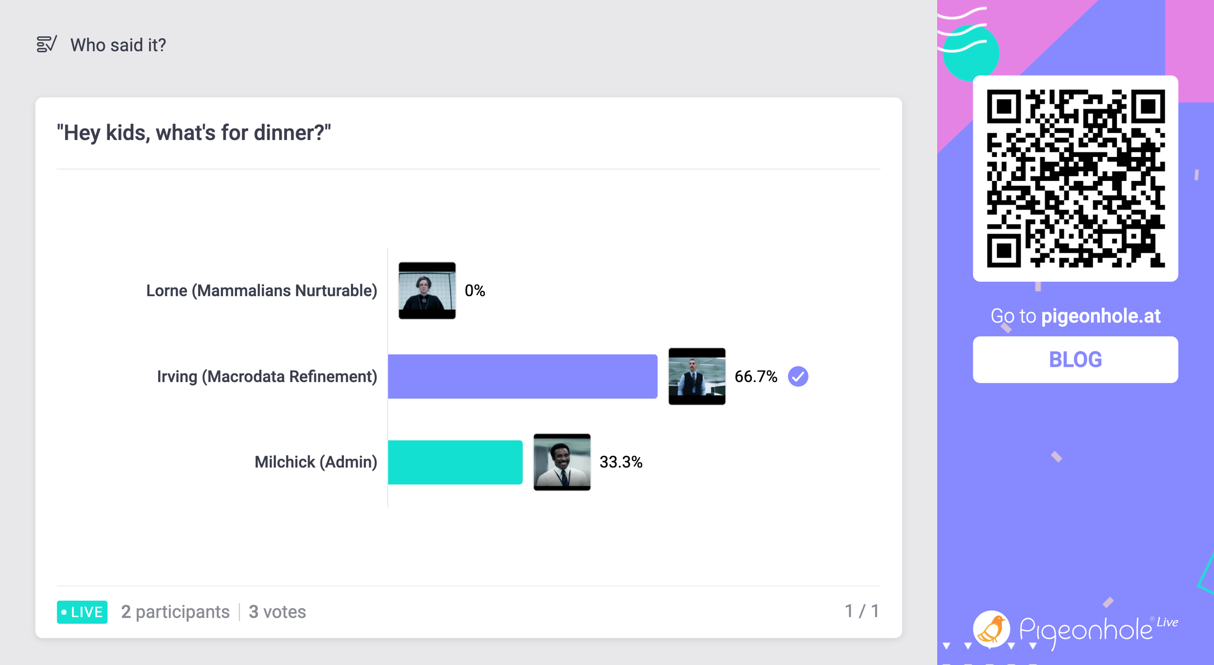This screenshot has width=1214, height=665.
Task: Click the BLOG passcode button
Action: (1076, 359)
